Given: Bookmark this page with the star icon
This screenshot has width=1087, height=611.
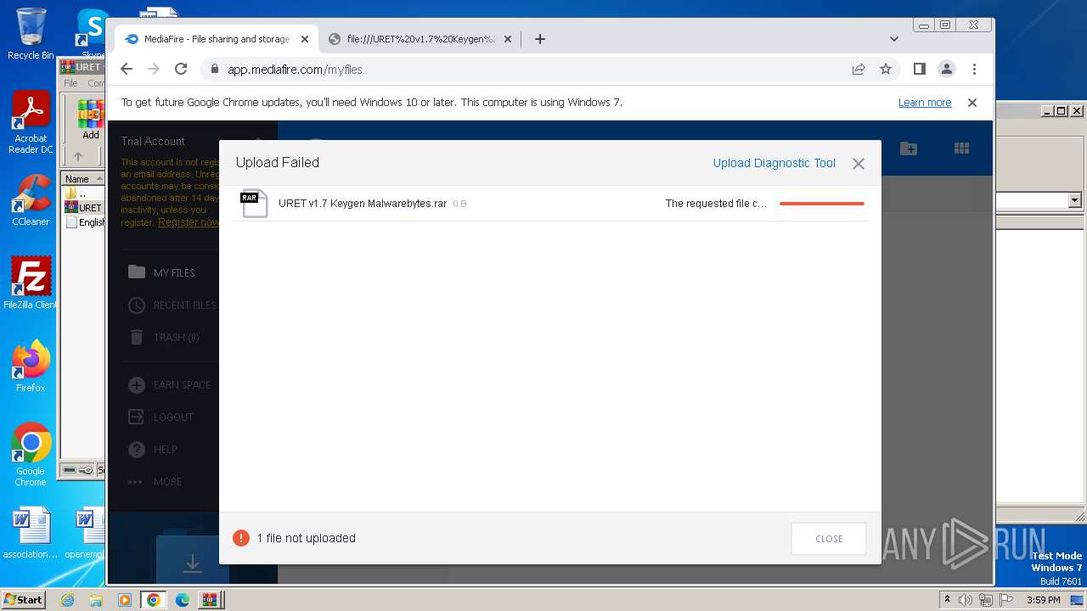Looking at the screenshot, I should 886,69.
